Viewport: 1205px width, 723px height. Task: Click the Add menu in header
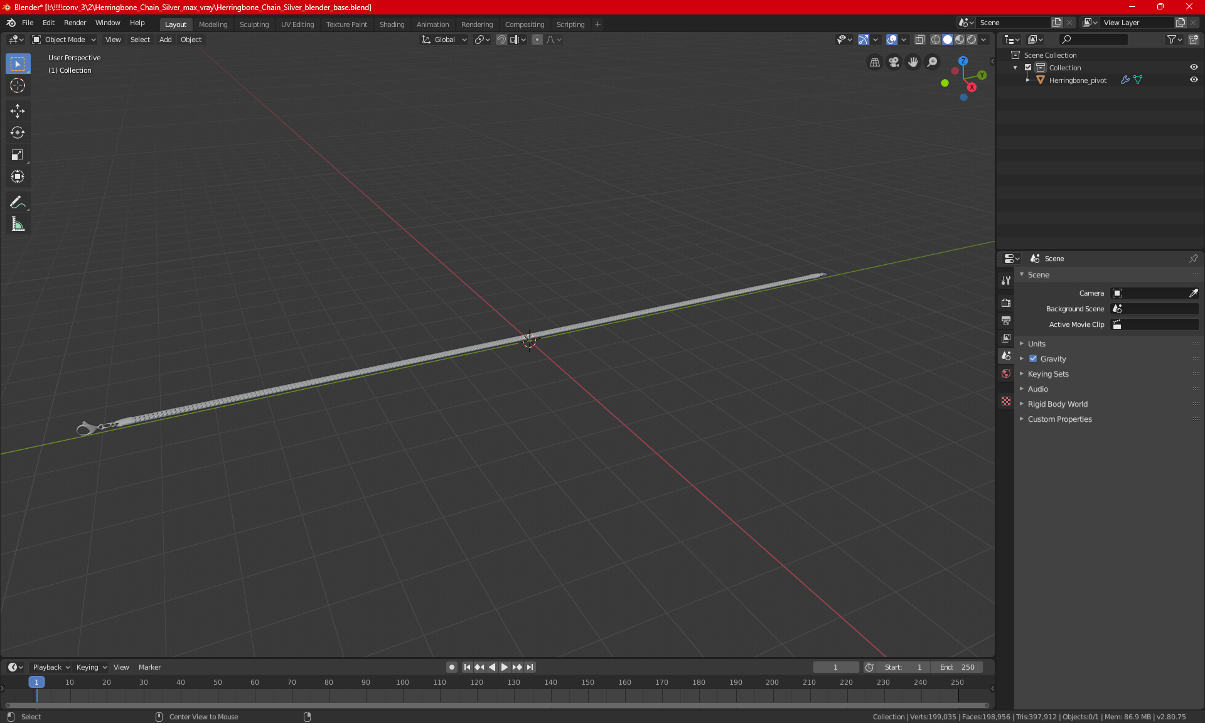165,40
